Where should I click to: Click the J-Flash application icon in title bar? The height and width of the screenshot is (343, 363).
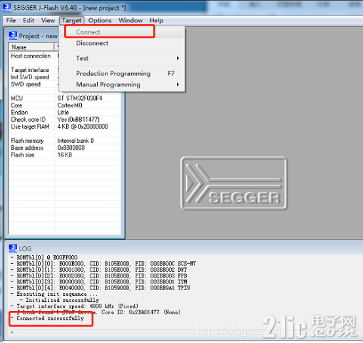[7, 8]
